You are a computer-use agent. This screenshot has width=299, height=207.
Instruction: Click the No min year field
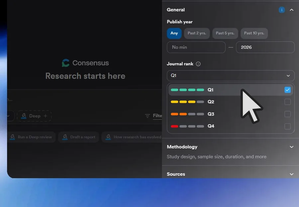[196, 47]
